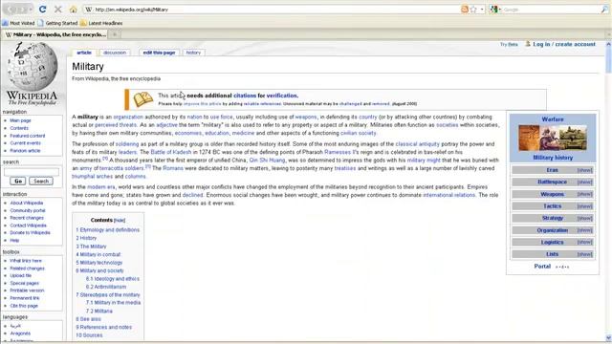The height and width of the screenshot is (344, 612).
Task: Open the international relations link
Action: (x=448, y=195)
